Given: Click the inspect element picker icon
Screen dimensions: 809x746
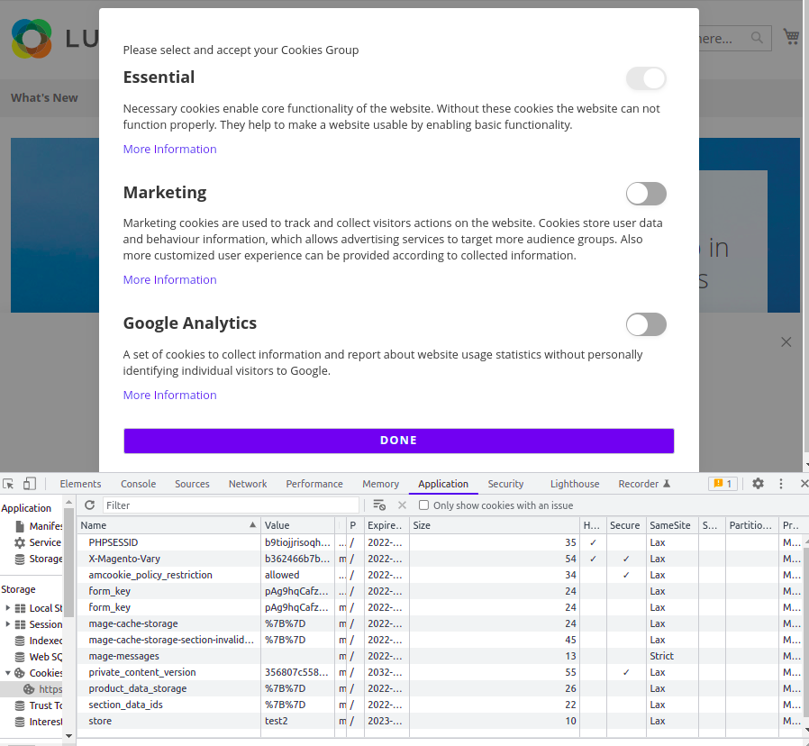Looking at the screenshot, I should [x=8, y=484].
